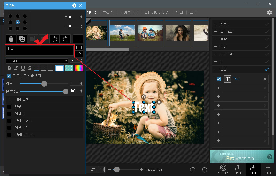Enable the 그레이디언트 gradient checkbox
This screenshot has height=176, width=276.
click(9, 135)
